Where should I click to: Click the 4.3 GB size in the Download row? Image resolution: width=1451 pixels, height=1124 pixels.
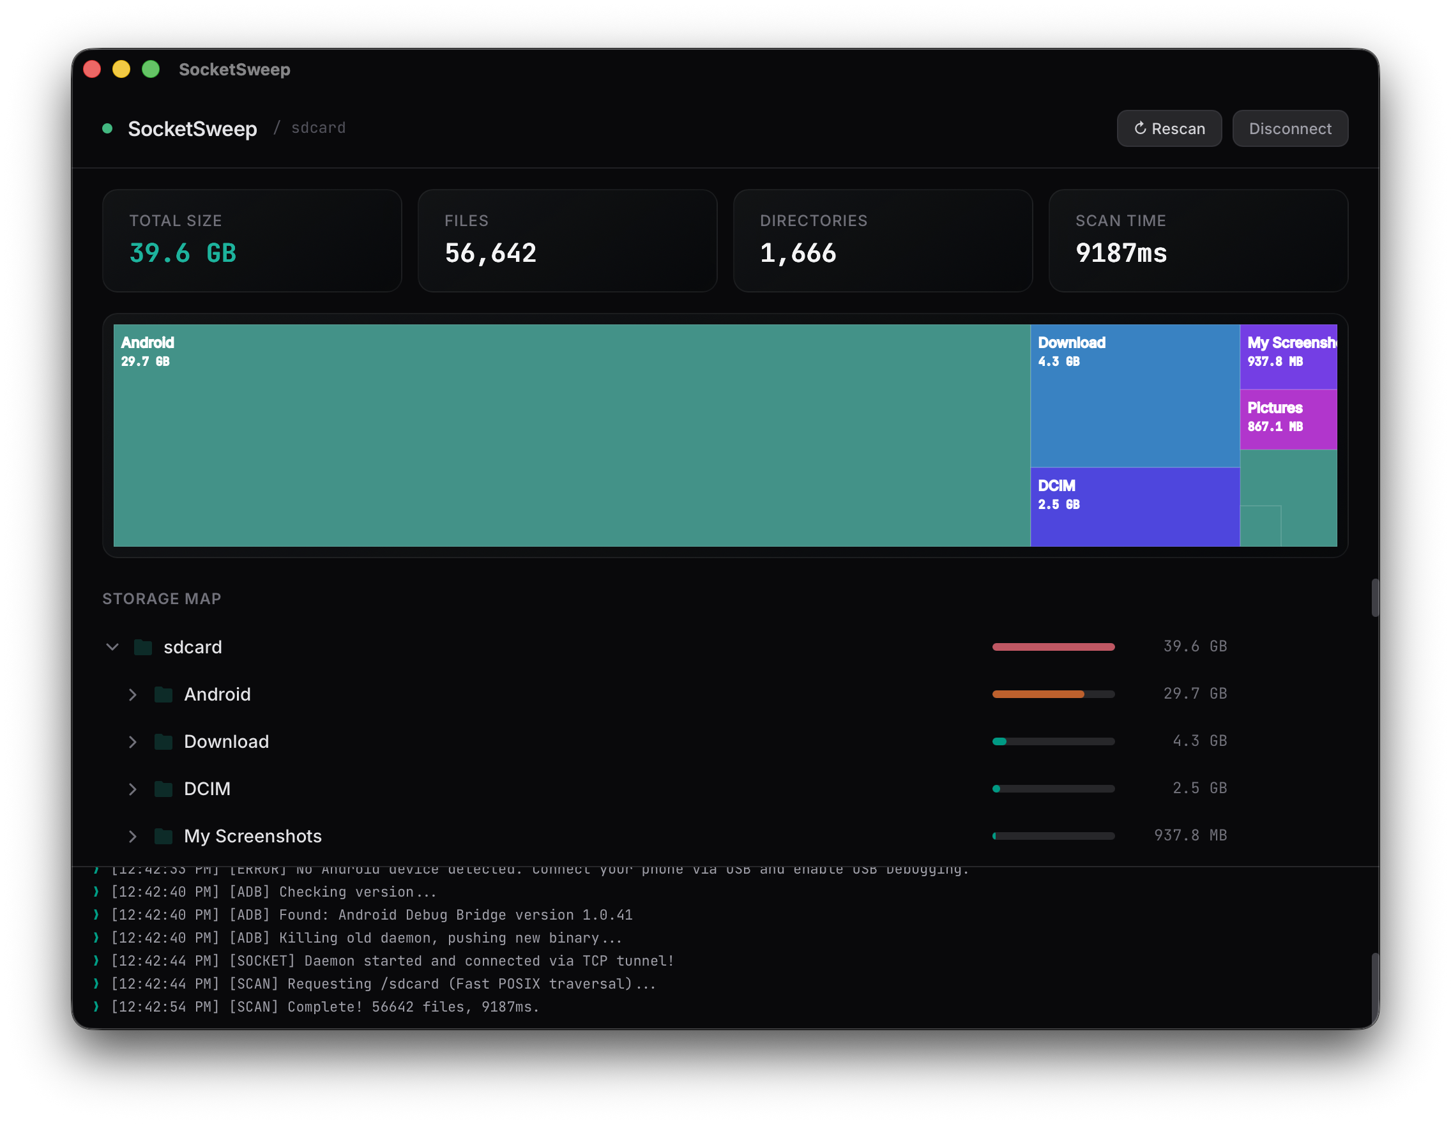click(x=1199, y=741)
